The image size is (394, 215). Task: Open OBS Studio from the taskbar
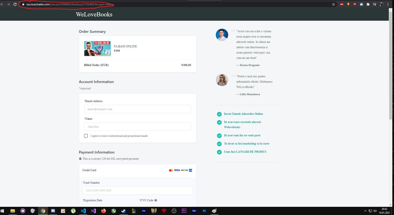click(x=174, y=211)
